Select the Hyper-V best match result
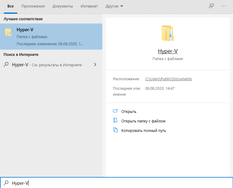 (x=51, y=37)
